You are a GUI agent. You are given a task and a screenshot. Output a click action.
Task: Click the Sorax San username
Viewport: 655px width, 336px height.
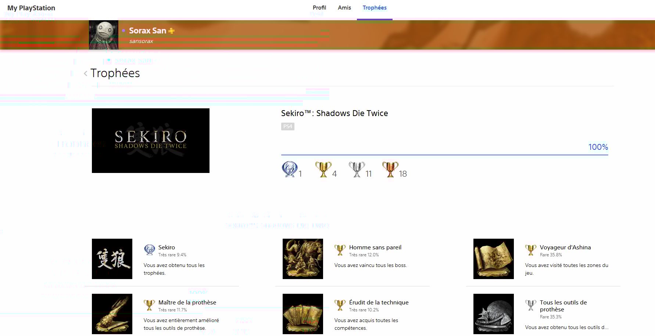pos(147,31)
